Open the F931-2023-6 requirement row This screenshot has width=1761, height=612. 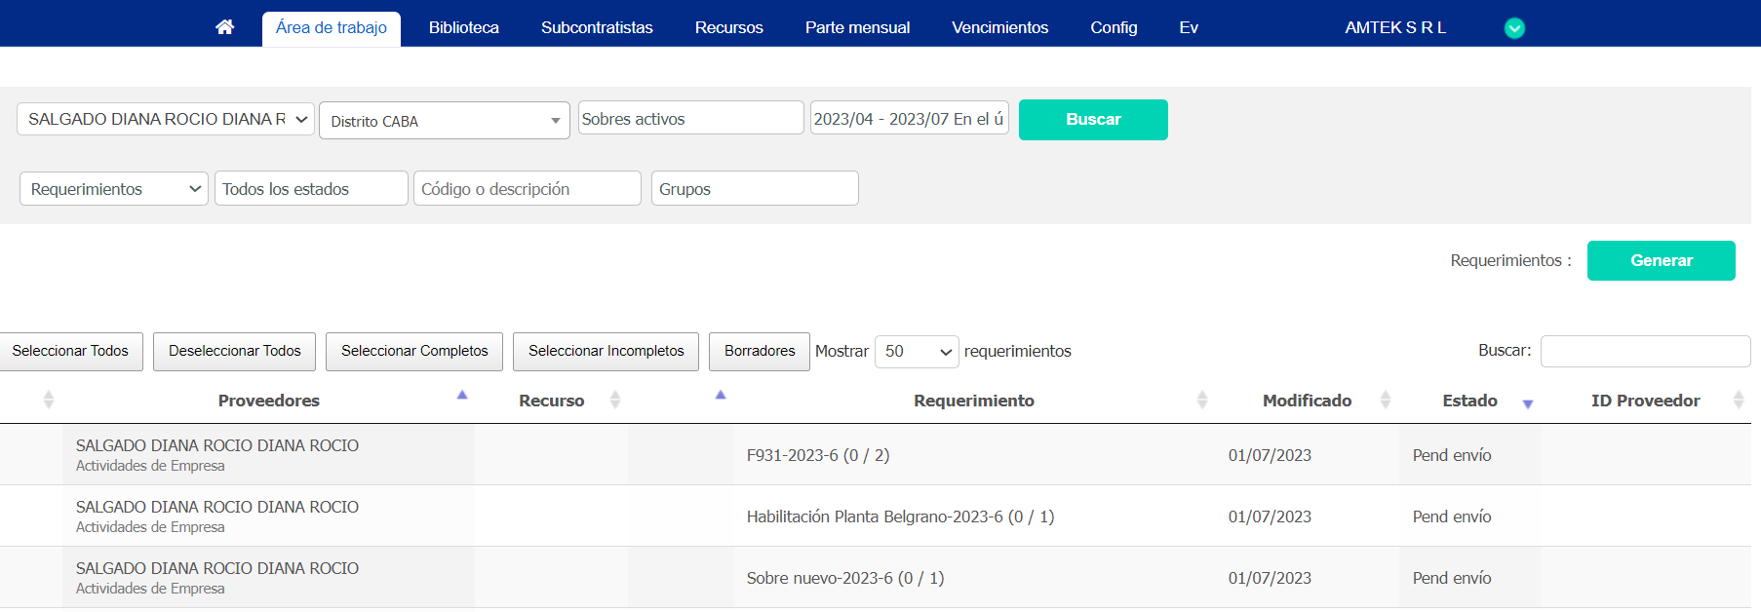[817, 455]
